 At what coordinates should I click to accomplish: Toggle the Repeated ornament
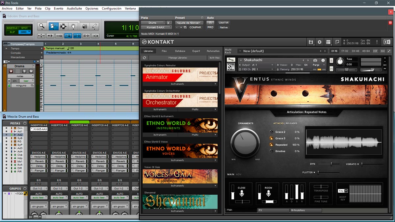272,145
